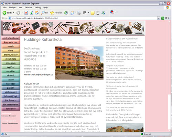Click in the address URL field

84,18
